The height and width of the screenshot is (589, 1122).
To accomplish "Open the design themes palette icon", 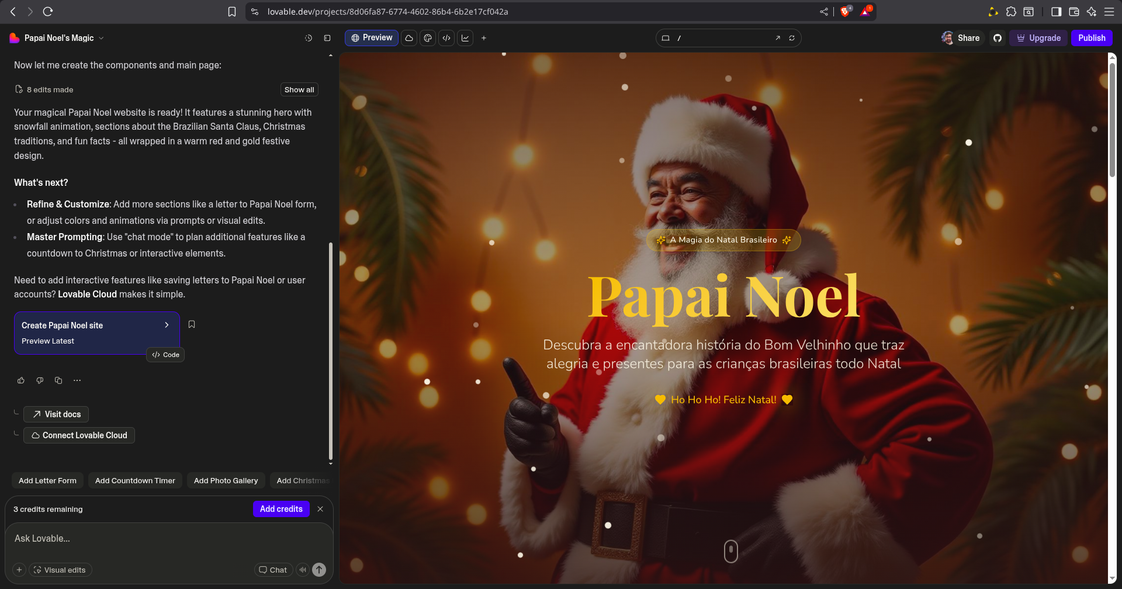I will pos(428,38).
